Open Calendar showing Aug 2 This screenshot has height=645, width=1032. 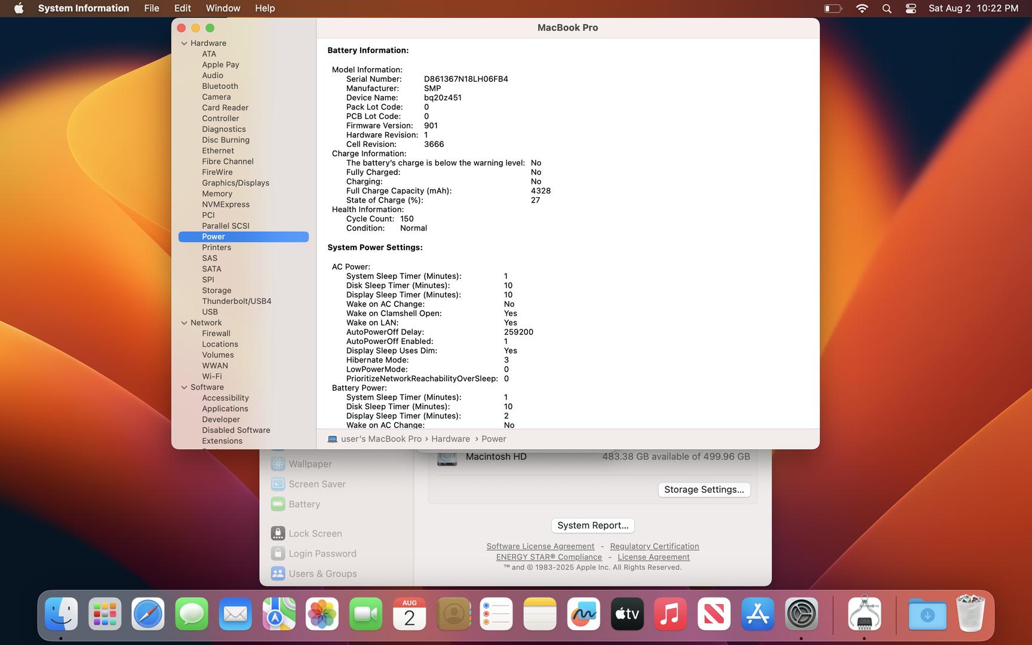(x=410, y=614)
